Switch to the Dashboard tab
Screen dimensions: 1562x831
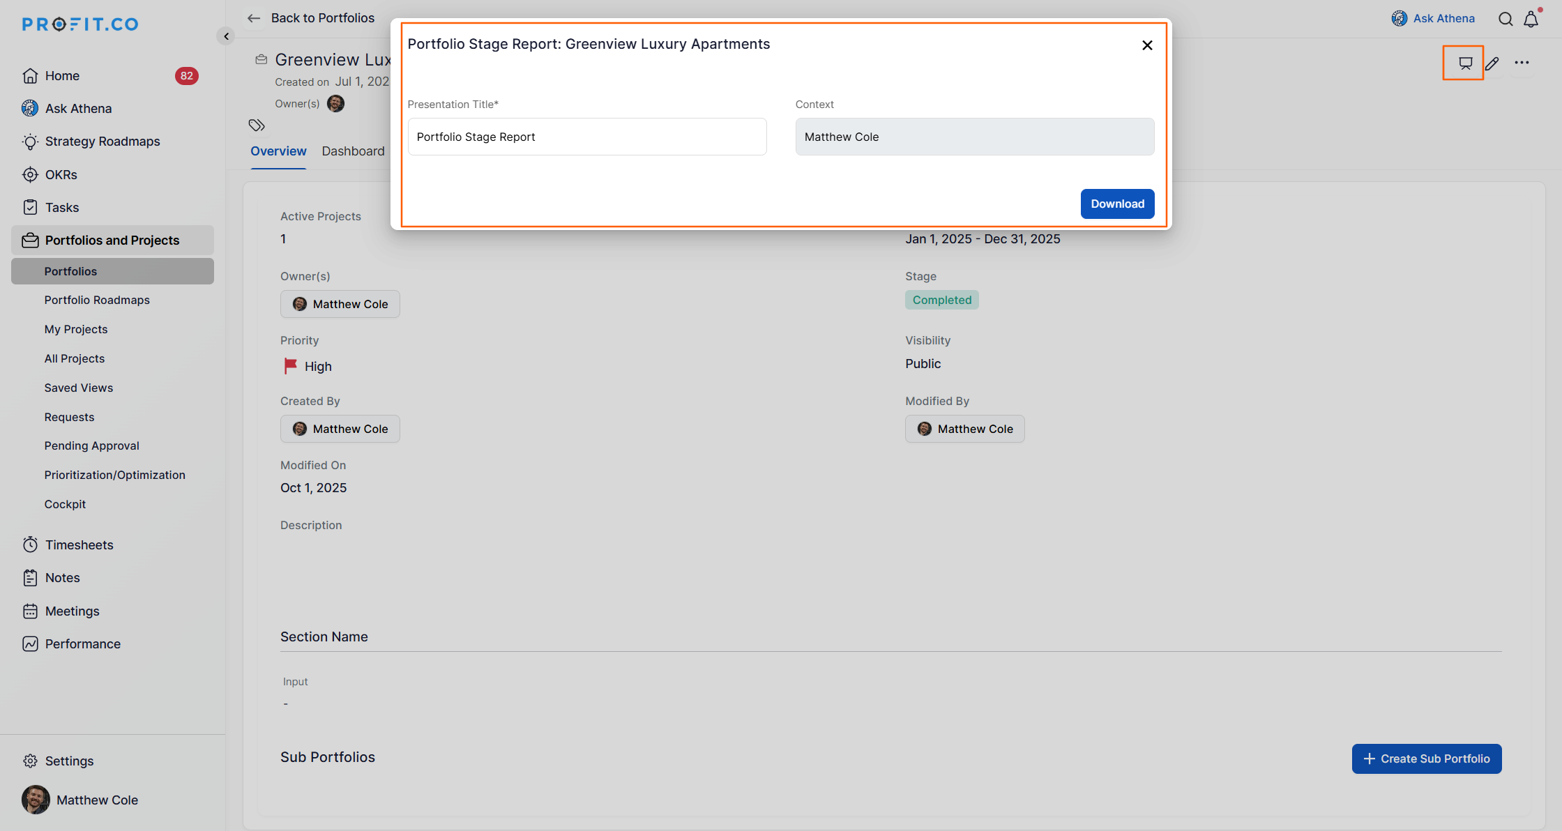click(x=353, y=151)
